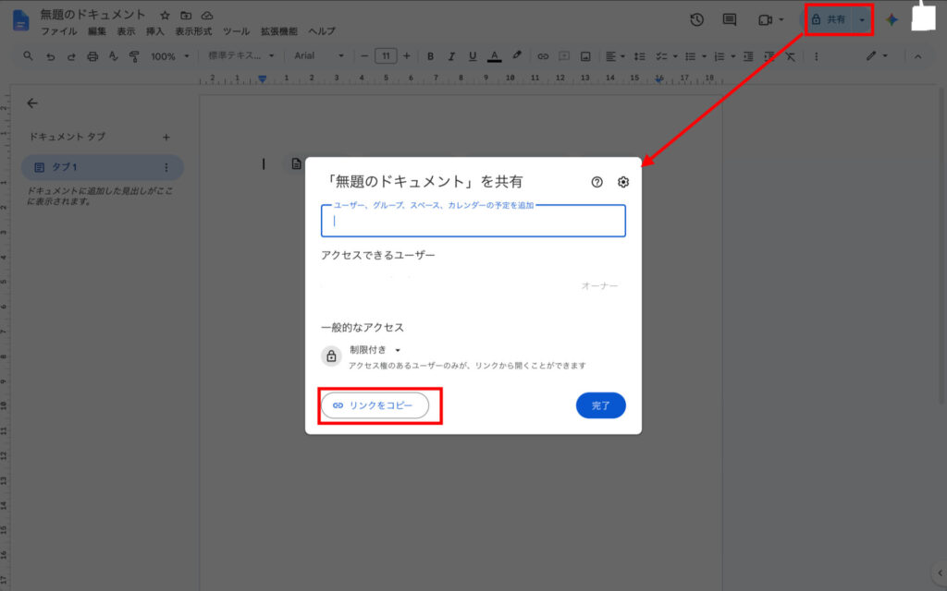947x591 pixels.
Task: Click the Google Docs home icon
Action: [x=20, y=20]
